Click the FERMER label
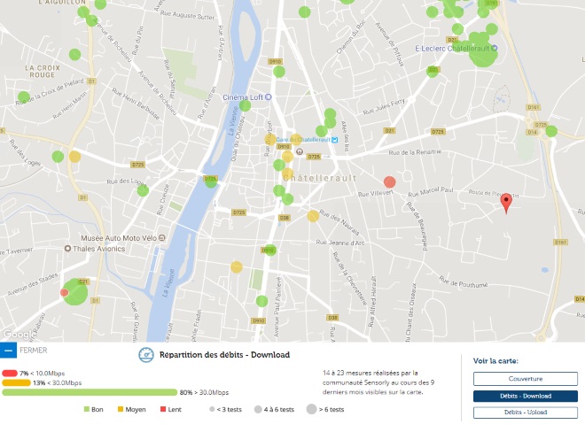Viewport: 585px width, 432px height. (x=34, y=351)
